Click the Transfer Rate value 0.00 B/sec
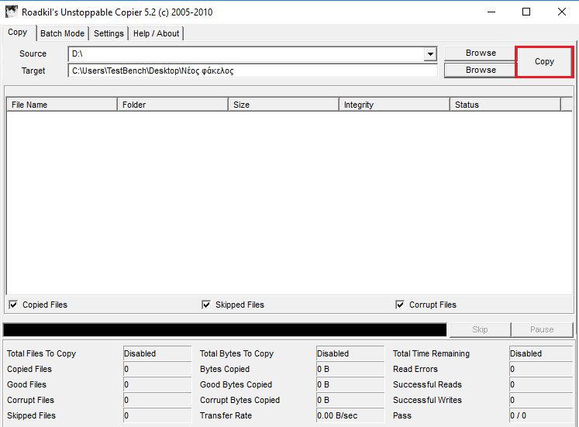Image resolution: width=579 pixels, height=427 pixels. pos(350,415)
